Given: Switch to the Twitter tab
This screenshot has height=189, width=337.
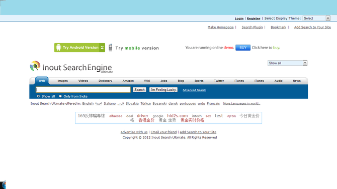Looking at the screenshot, I should pos(219,81).
